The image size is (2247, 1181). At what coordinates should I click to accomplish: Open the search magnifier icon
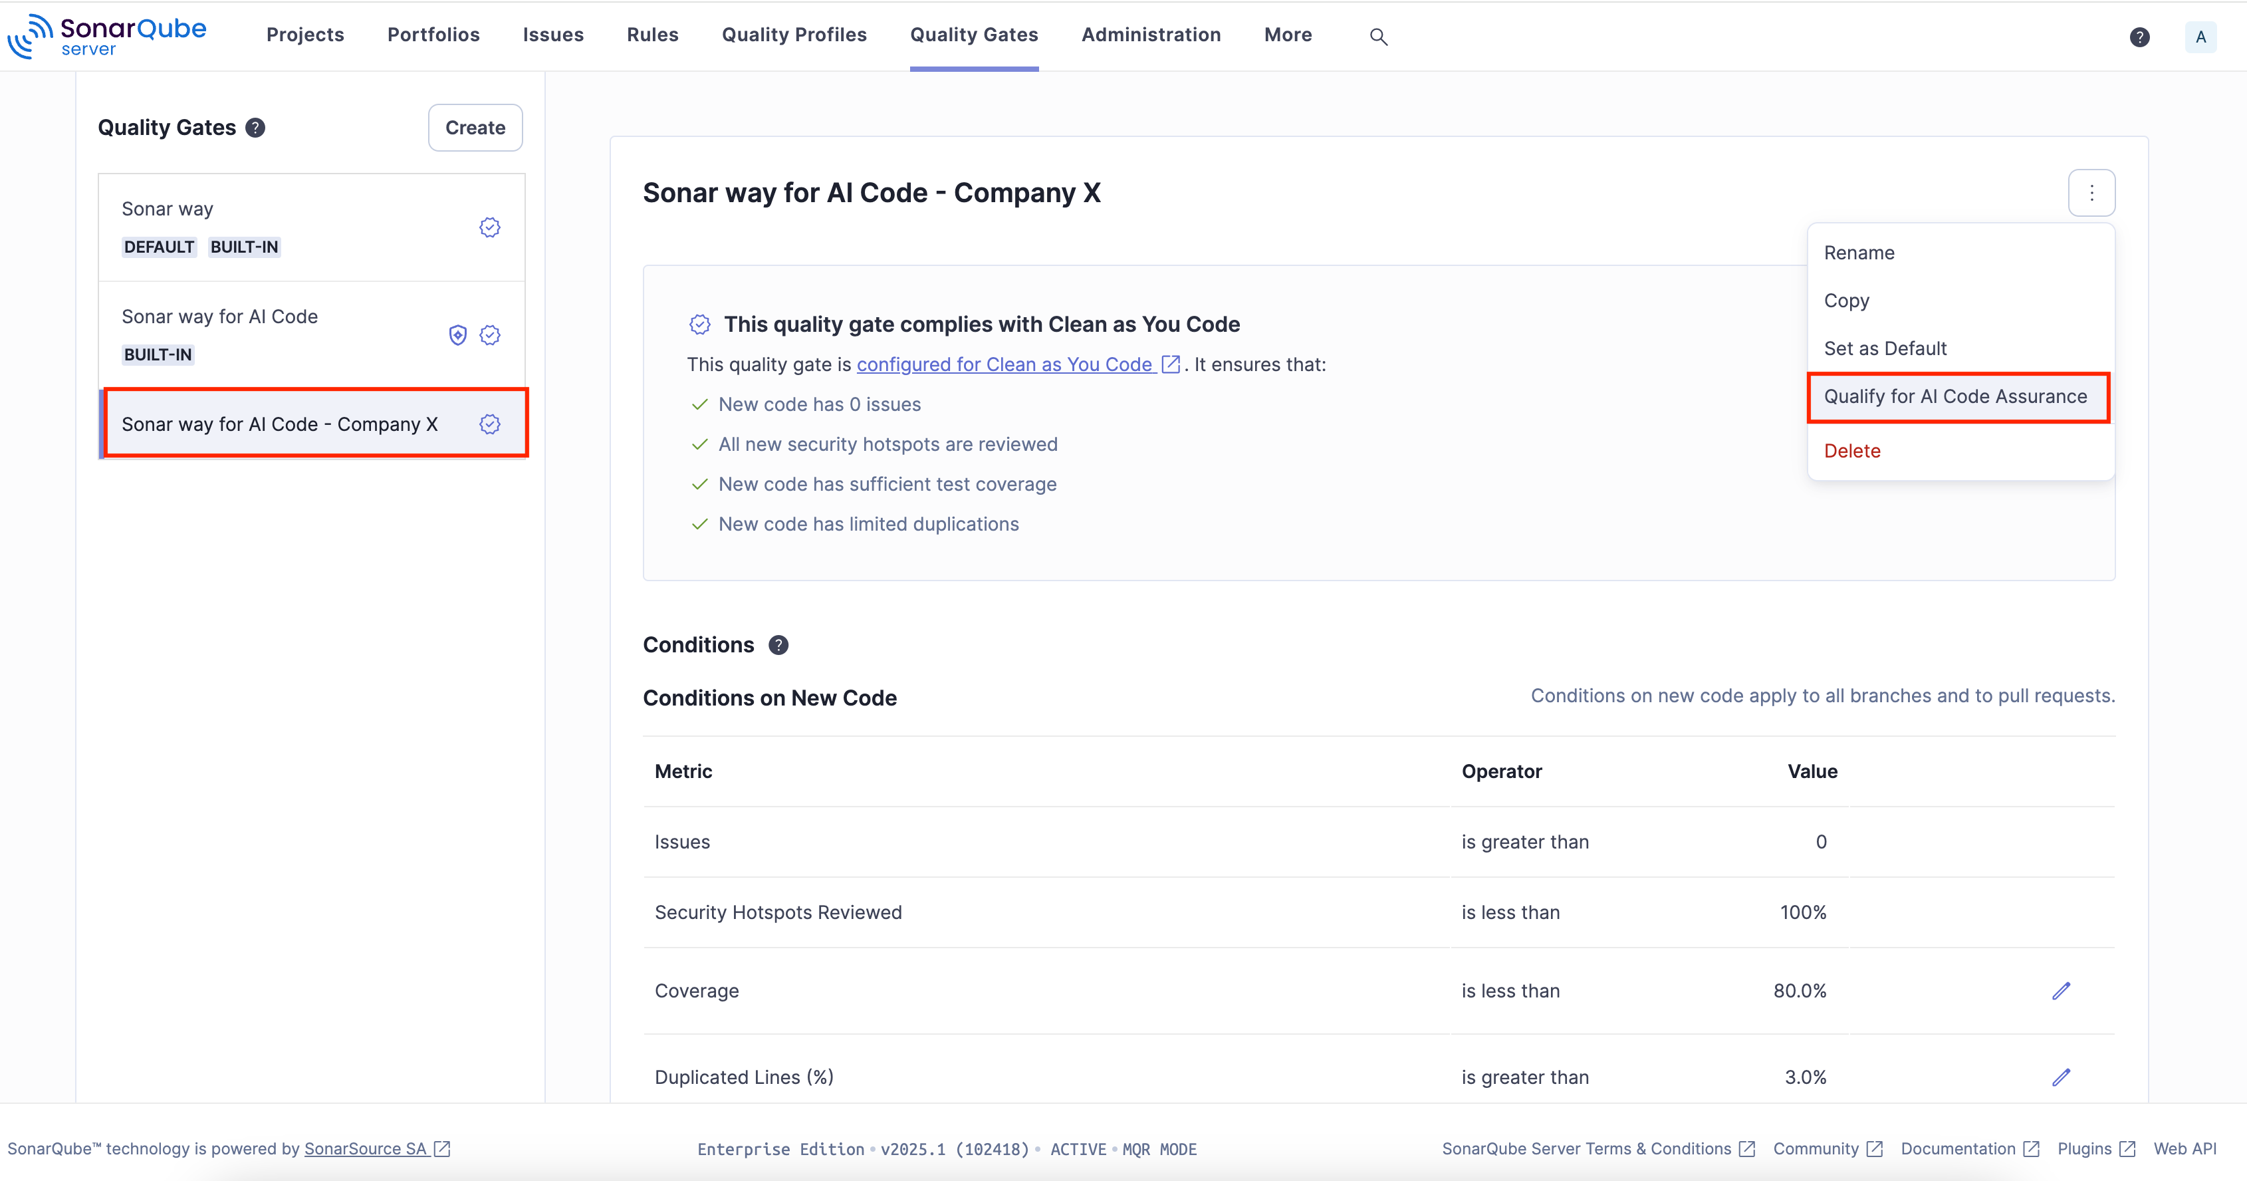1378,37
